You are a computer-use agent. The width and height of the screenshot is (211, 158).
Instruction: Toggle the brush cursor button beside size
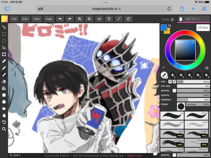tap(174, 81)
